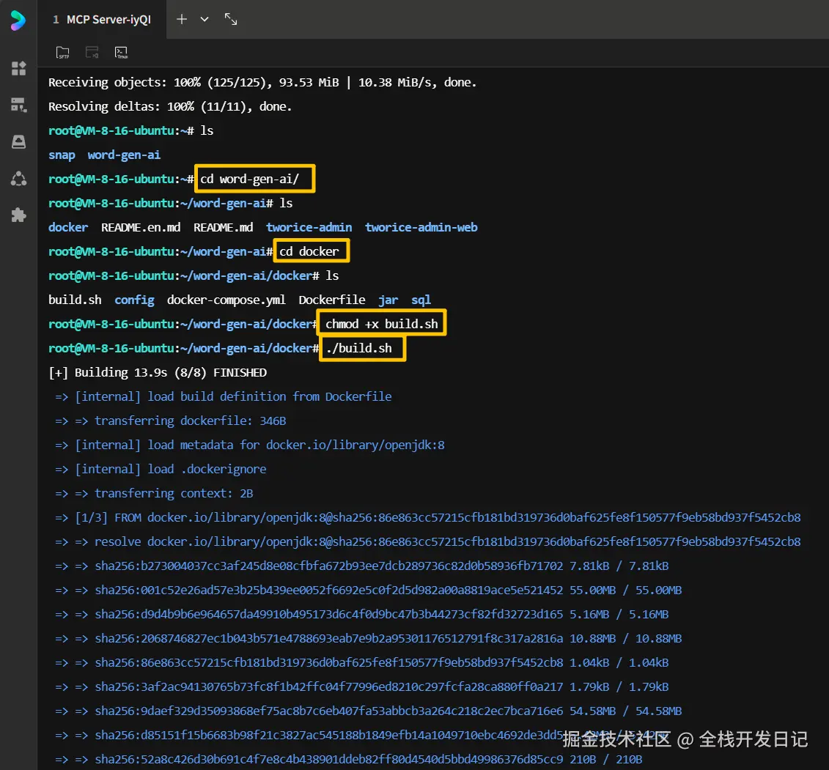Expand the tab list dropdown chevron
This screenshot has height=770, width=829.
tap(204, 19)
